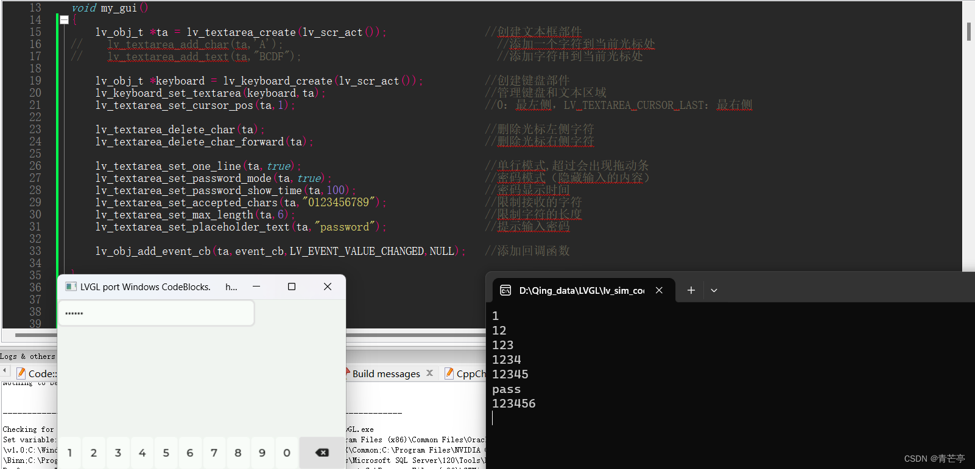Image resolution: width=975 pixels, height=469 pixels.
Task: Click on lv_textarea_set_max_length call
Action: click(174, 215)
